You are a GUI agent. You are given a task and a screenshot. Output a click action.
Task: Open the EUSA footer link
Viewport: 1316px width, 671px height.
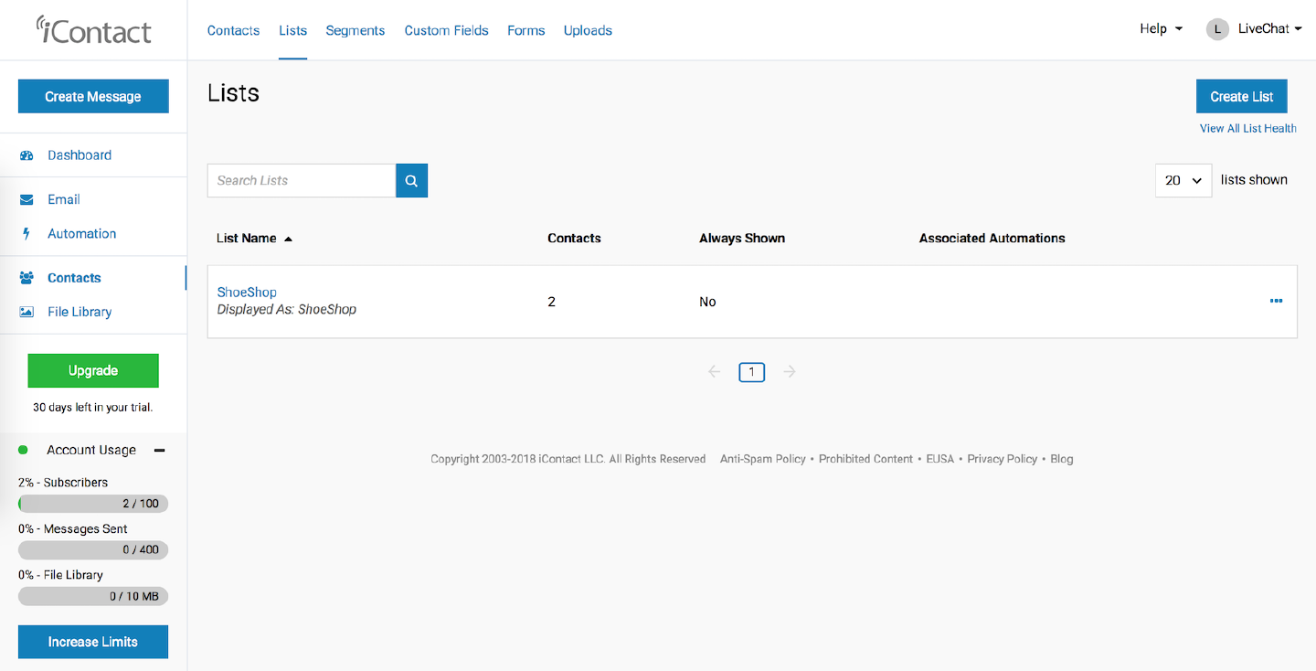pos(939,459)
